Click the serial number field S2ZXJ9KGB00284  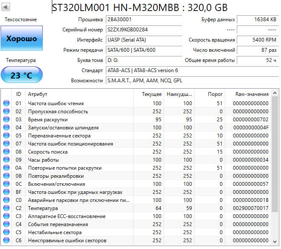[144, 30]
